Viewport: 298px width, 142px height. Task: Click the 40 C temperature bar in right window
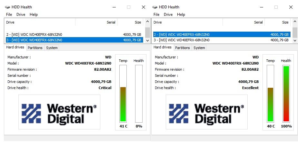(270, 94)
